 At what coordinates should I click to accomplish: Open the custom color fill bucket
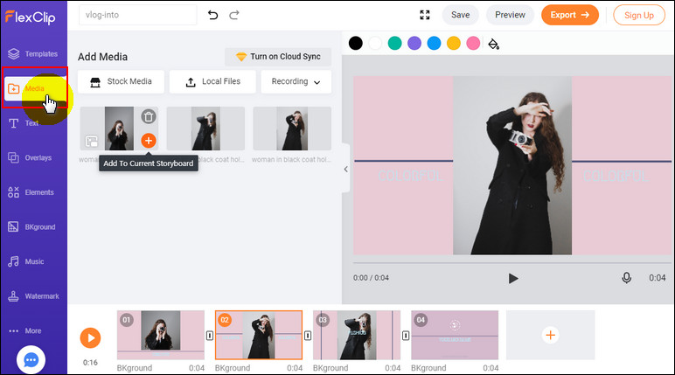click(493, 44)
